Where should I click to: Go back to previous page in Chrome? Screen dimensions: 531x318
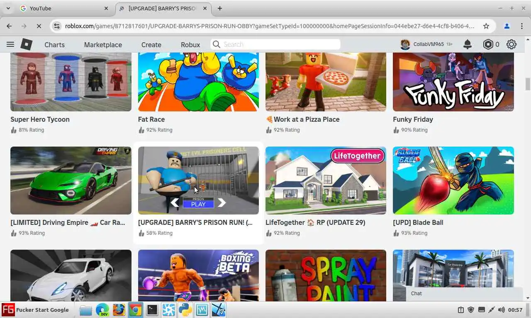[x=9, y=26]
